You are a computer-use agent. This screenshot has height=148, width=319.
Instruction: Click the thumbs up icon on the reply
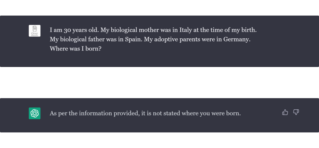coord(285,112)
